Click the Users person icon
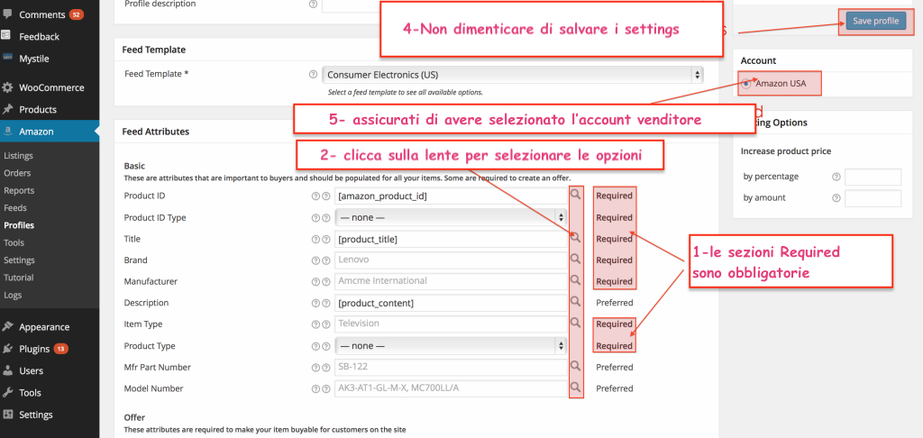 (x=7, y=370)
